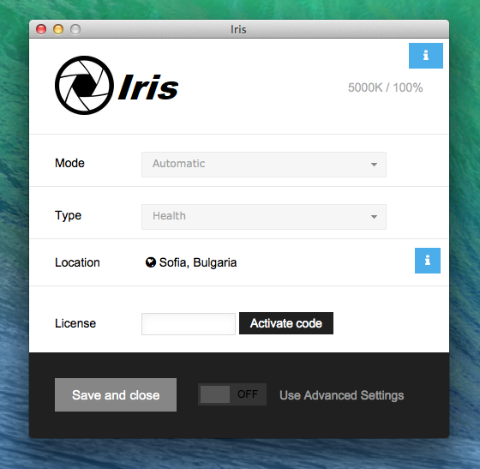Click the arrow at the Type combo box
Image resolution: width=480 pixels, height=469 pixels.
[374, 217]
